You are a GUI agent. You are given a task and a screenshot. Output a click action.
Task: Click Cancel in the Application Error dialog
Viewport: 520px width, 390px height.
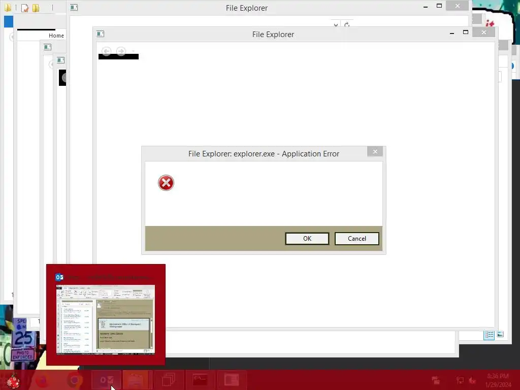357,239
